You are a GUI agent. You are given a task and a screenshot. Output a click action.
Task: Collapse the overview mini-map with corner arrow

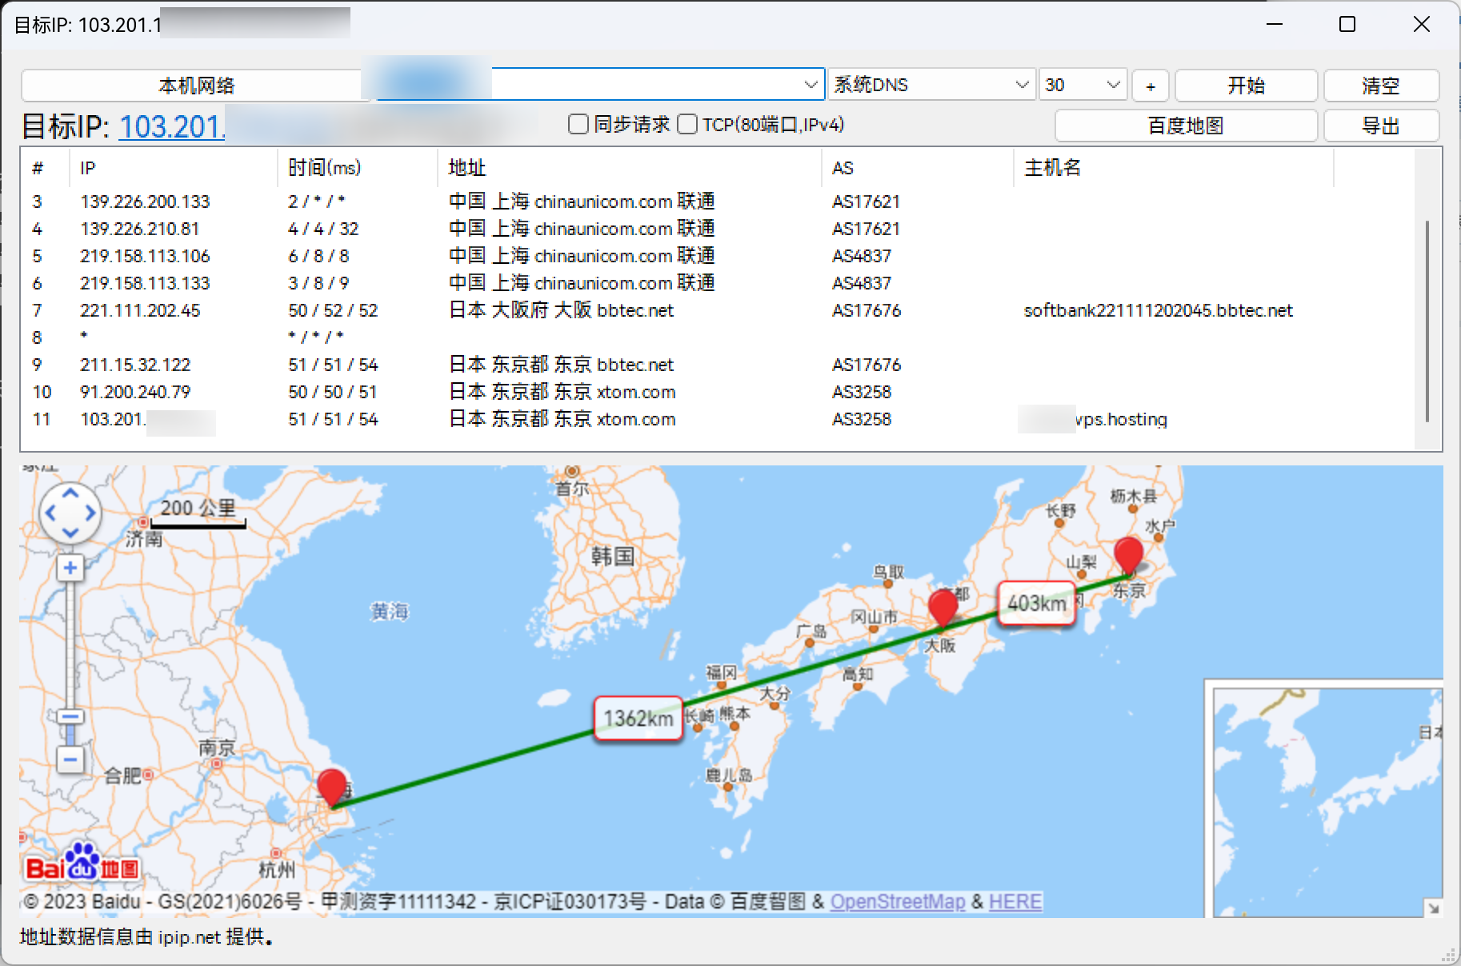[x=1433, y=908]
